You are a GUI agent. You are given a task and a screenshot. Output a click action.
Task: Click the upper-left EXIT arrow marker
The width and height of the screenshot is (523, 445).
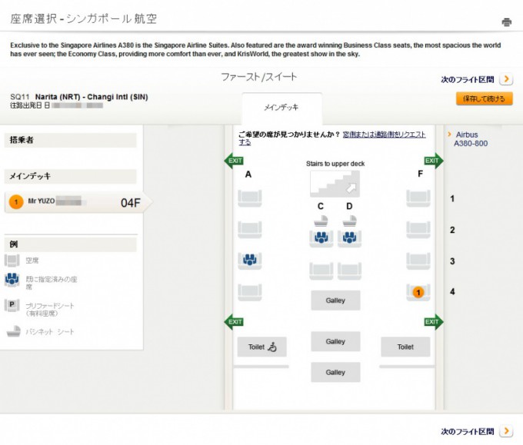click(x=234, y=161)
